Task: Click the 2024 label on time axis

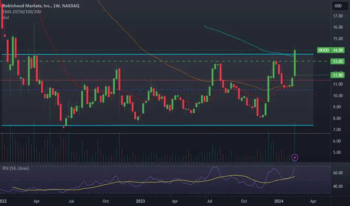Action: point(279,201)
